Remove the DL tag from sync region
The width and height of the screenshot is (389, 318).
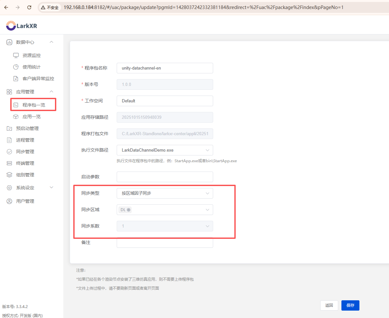[x=129, y=210]
